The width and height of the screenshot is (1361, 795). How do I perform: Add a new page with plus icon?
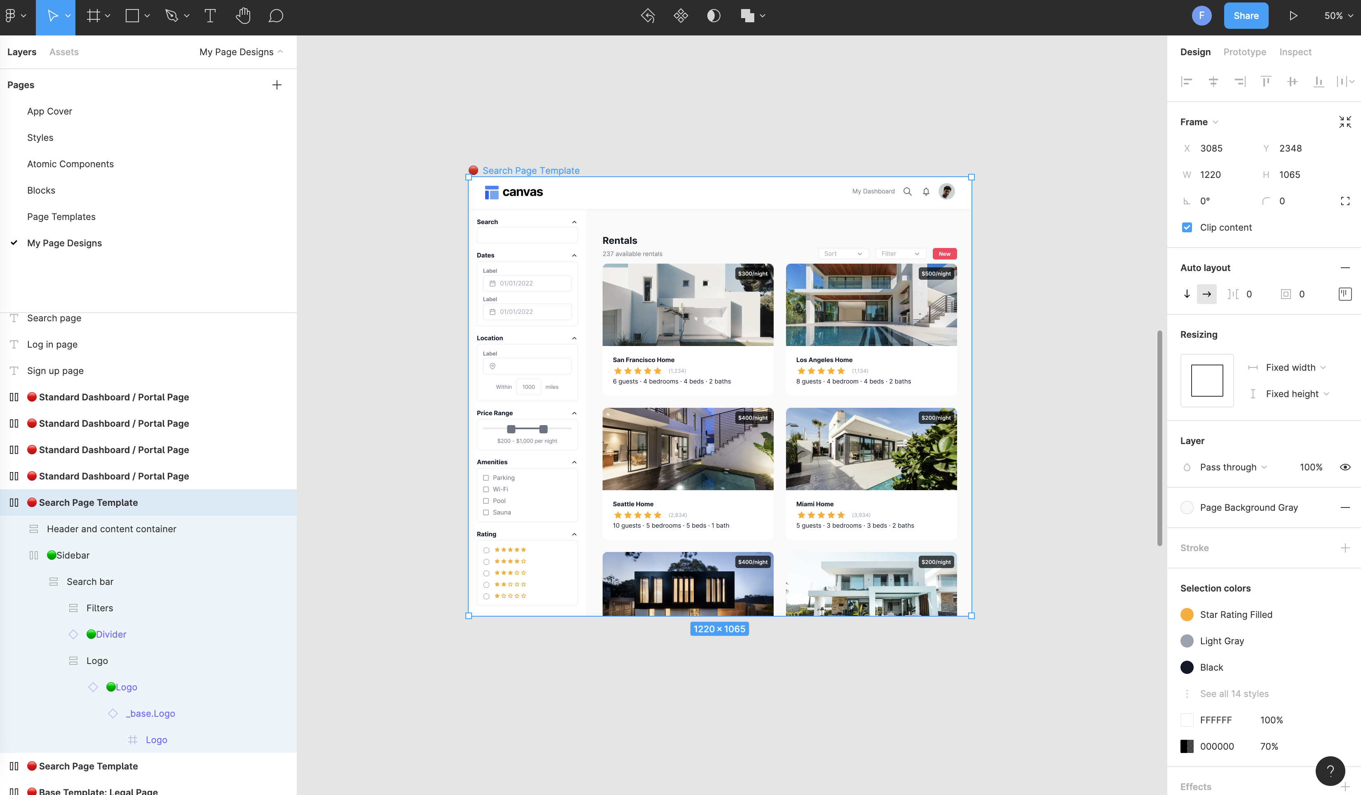[277, 85]
